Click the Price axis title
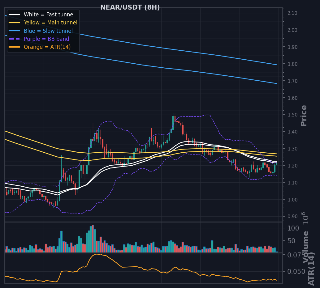Viewport: 320px width, 288px height. [304, 116]
